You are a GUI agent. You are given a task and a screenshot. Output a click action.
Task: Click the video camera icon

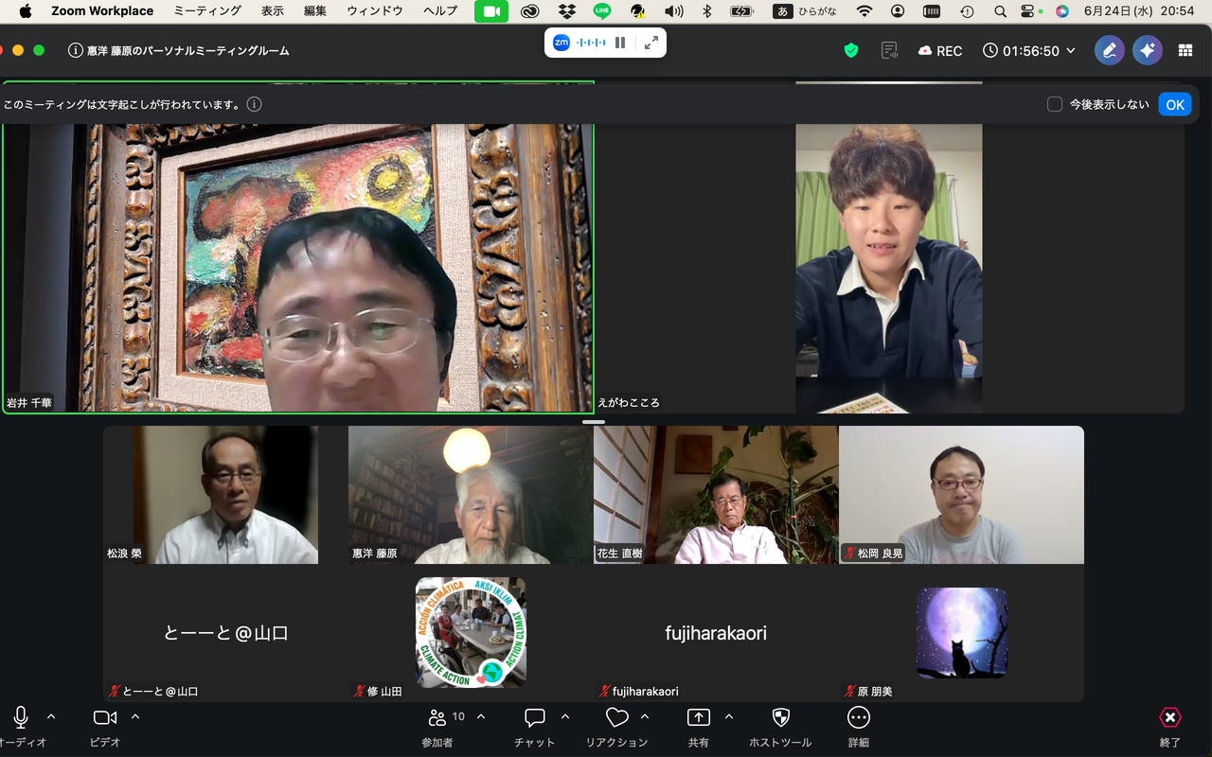tap(105, 717)
